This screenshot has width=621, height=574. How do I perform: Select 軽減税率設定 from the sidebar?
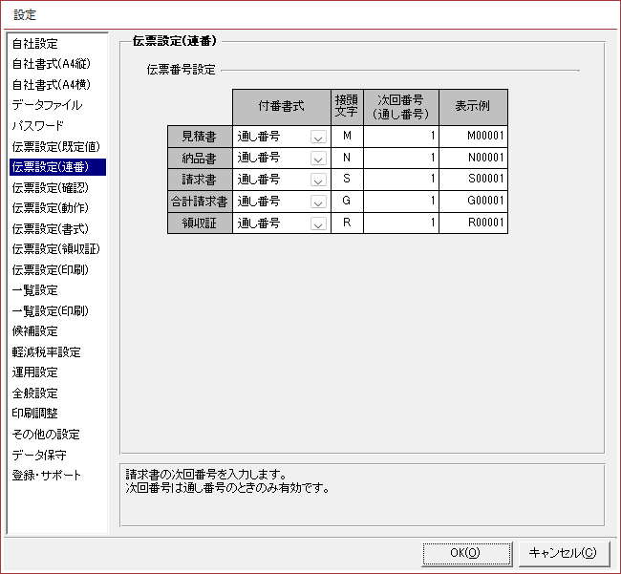tap(46, 352)
